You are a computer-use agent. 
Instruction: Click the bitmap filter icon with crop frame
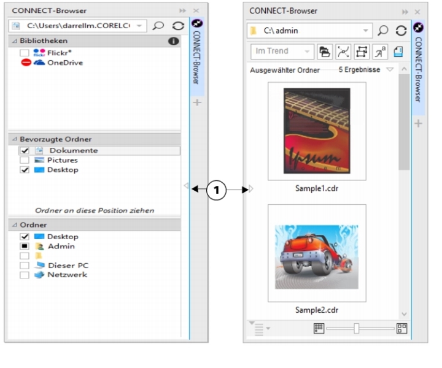pyautogui.click(x=362, y=52)
